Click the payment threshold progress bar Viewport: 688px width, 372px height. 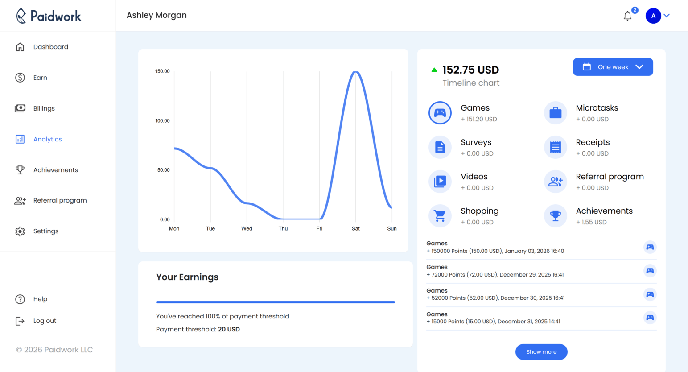tap(275, 302)
